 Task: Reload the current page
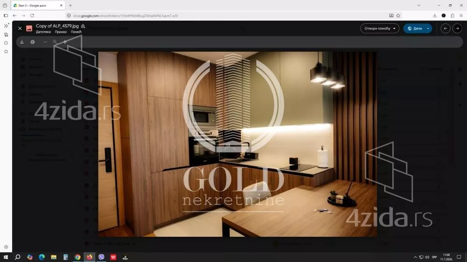pyautogui.click(x=32, y=15)
